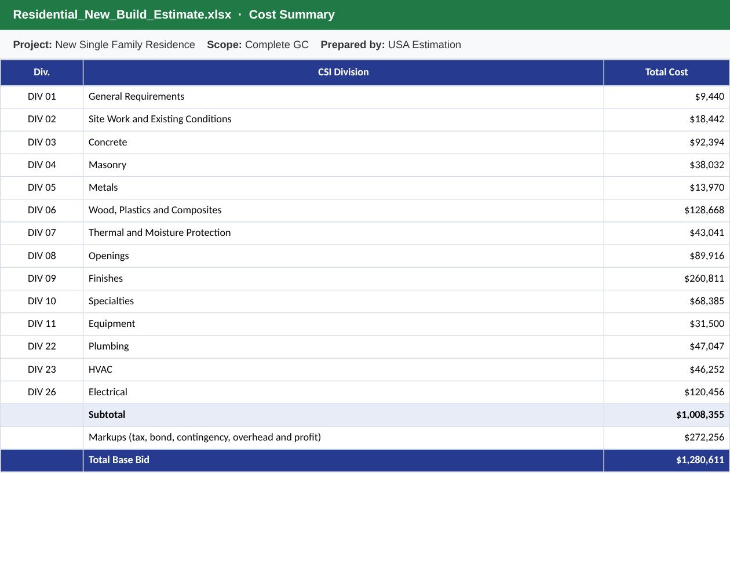Screen dimensions: 730x568
Task: Select the $13,970 cost cell
Action: 666,188
